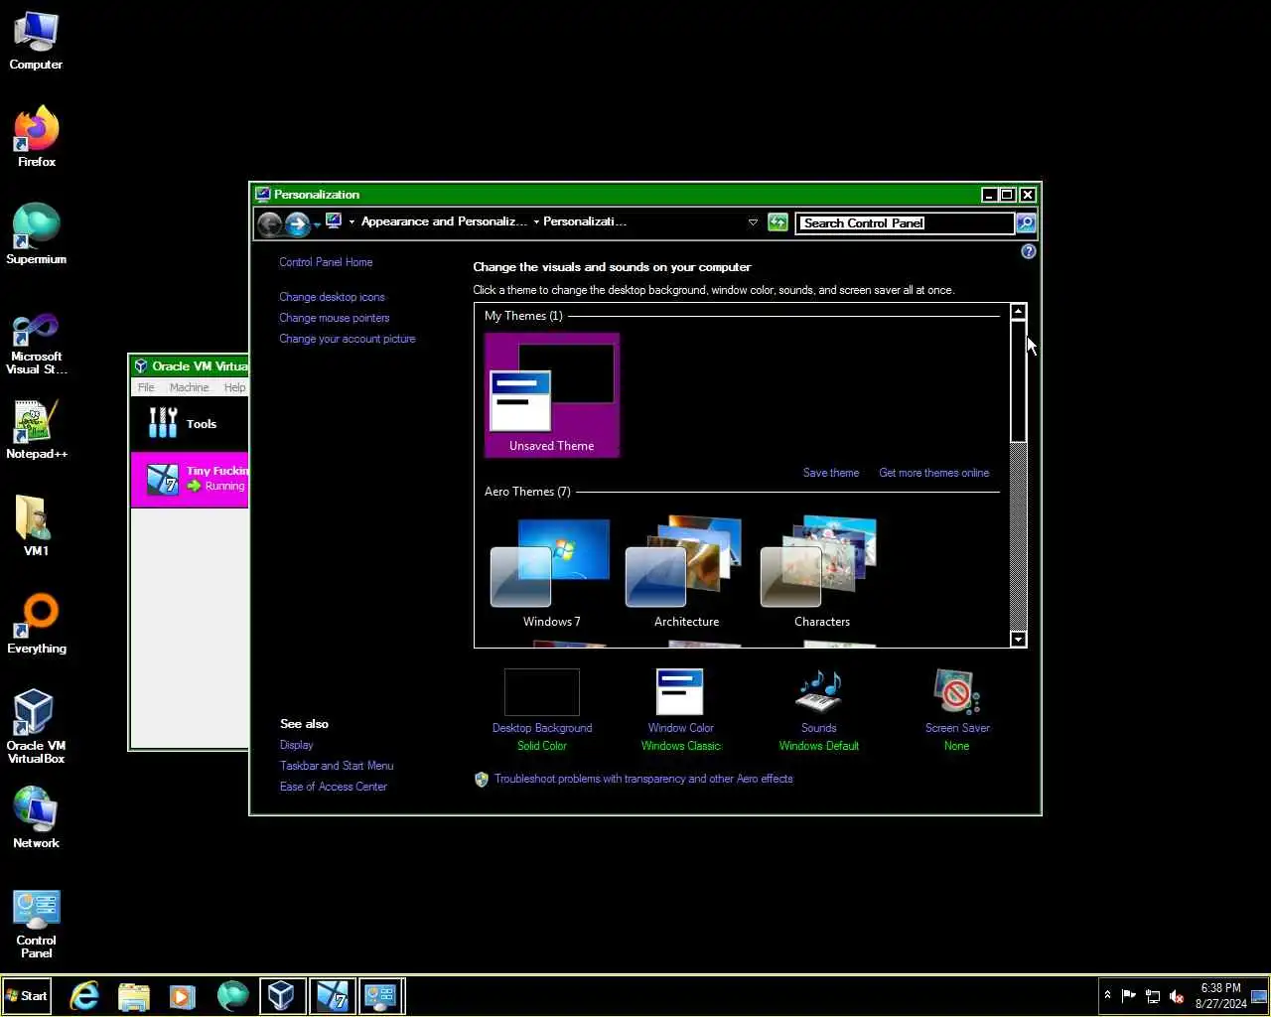Open the Network desktop icon
Viewport: 1271px width, 1017px height.
(x=36, y=818)
